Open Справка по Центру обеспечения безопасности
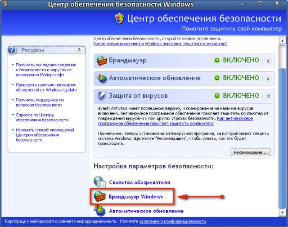This screenshot has height=227, width=288. pyautogui.click(x=42, y=117)
